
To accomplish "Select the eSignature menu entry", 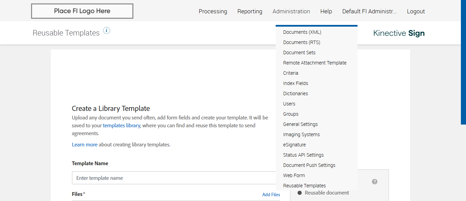I will coord(294,145).
